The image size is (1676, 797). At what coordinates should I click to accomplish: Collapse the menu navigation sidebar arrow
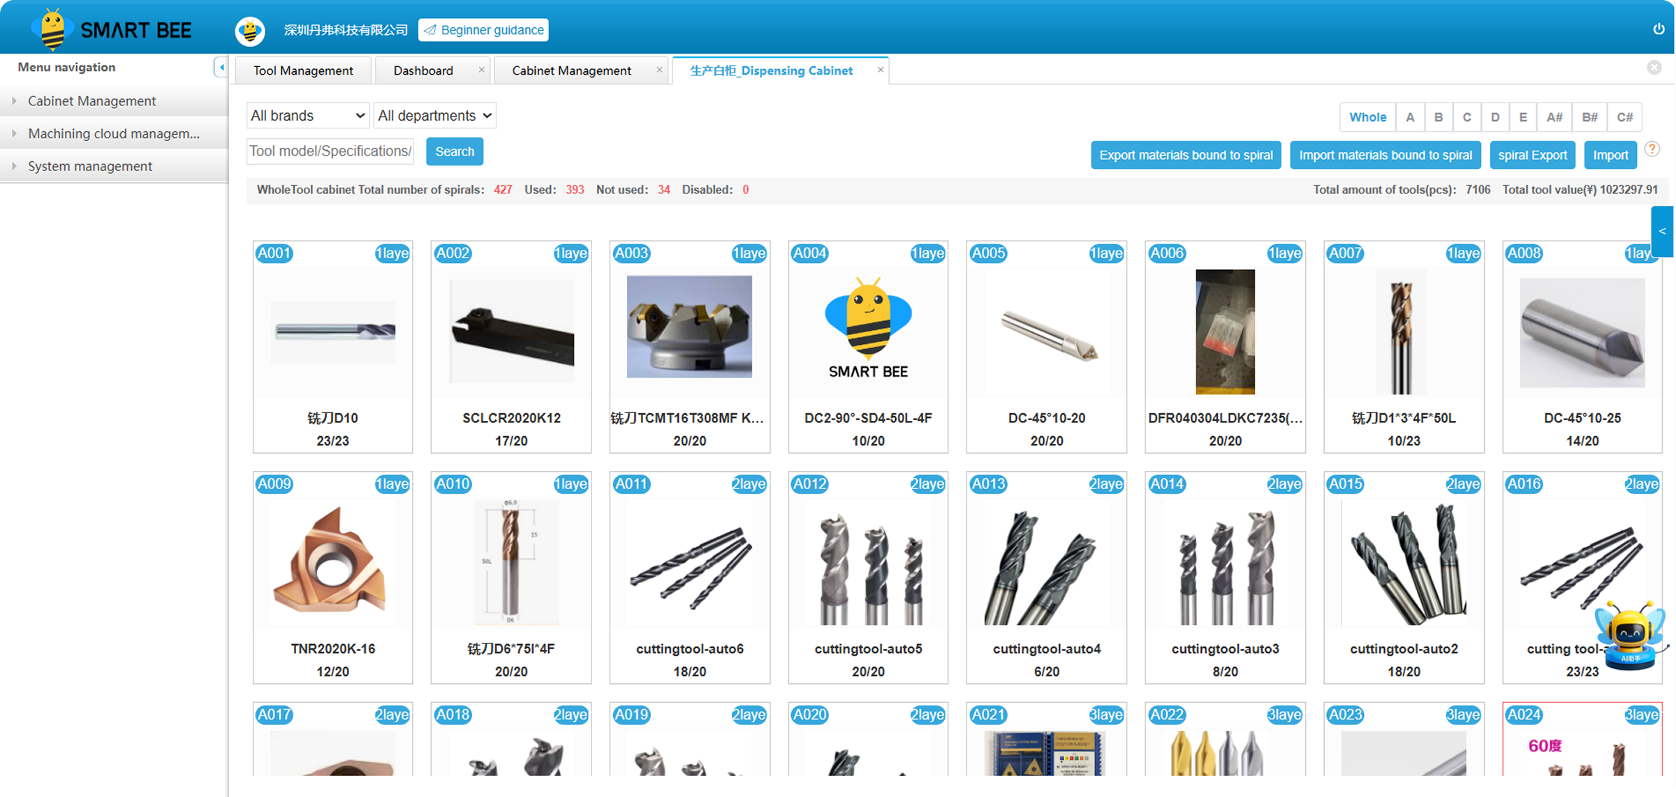point(221,68)
